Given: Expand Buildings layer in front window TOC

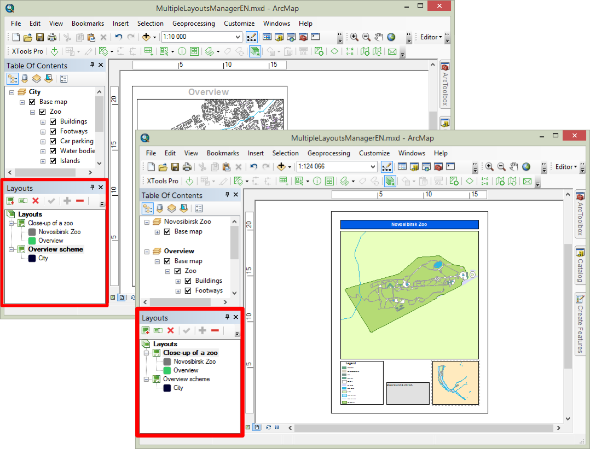Looking at the screenshot, I should pyautogui.click(x=178, y=281).
